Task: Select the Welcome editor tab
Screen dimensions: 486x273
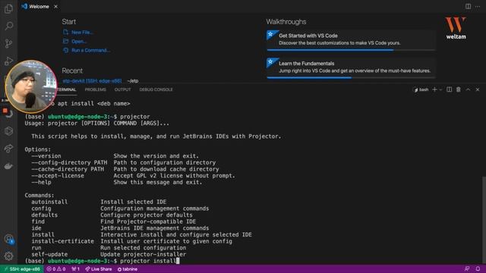Action: click(x=39, y=7)
